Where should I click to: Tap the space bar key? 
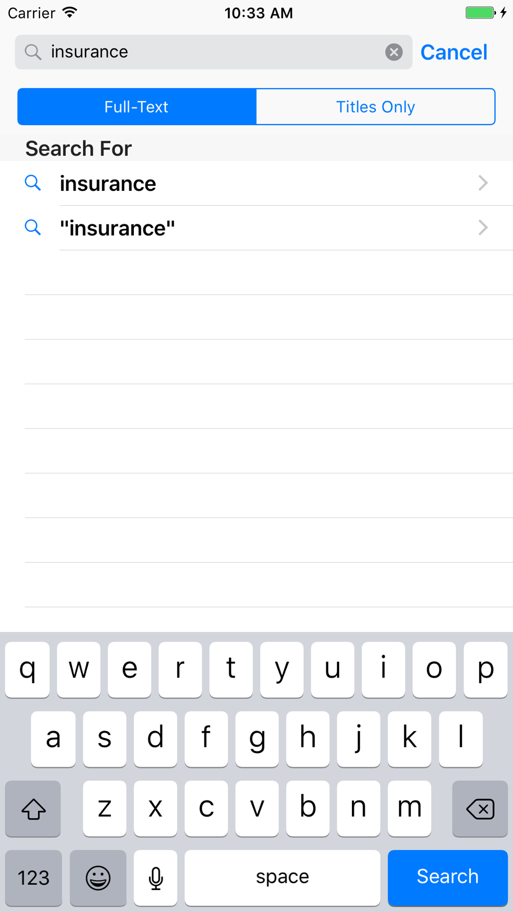[x=282, y=878]
